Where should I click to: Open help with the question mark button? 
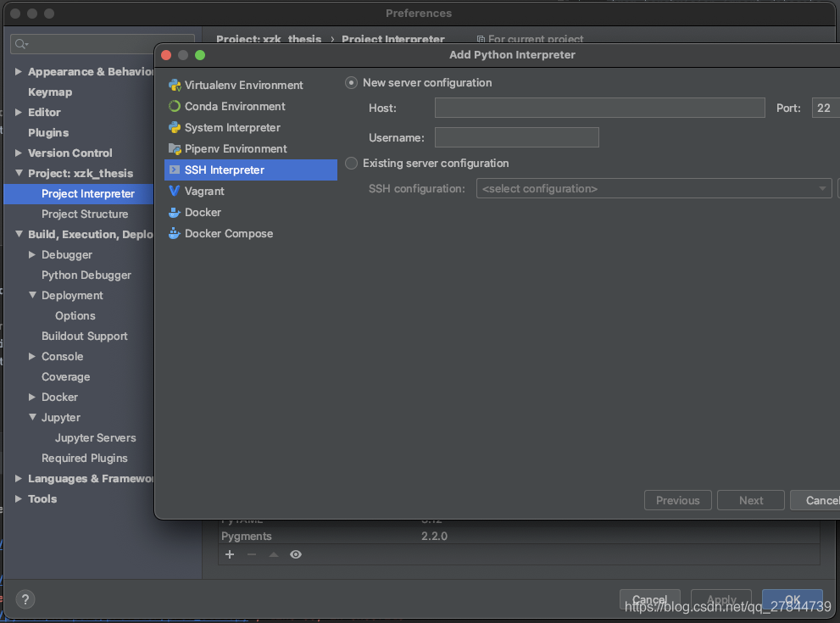coord(25,599)
